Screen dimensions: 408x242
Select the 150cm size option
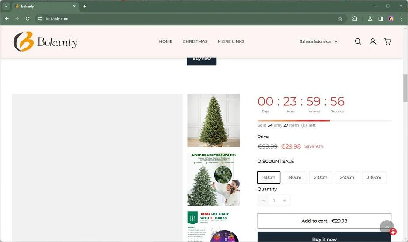[x=269, y=177]
